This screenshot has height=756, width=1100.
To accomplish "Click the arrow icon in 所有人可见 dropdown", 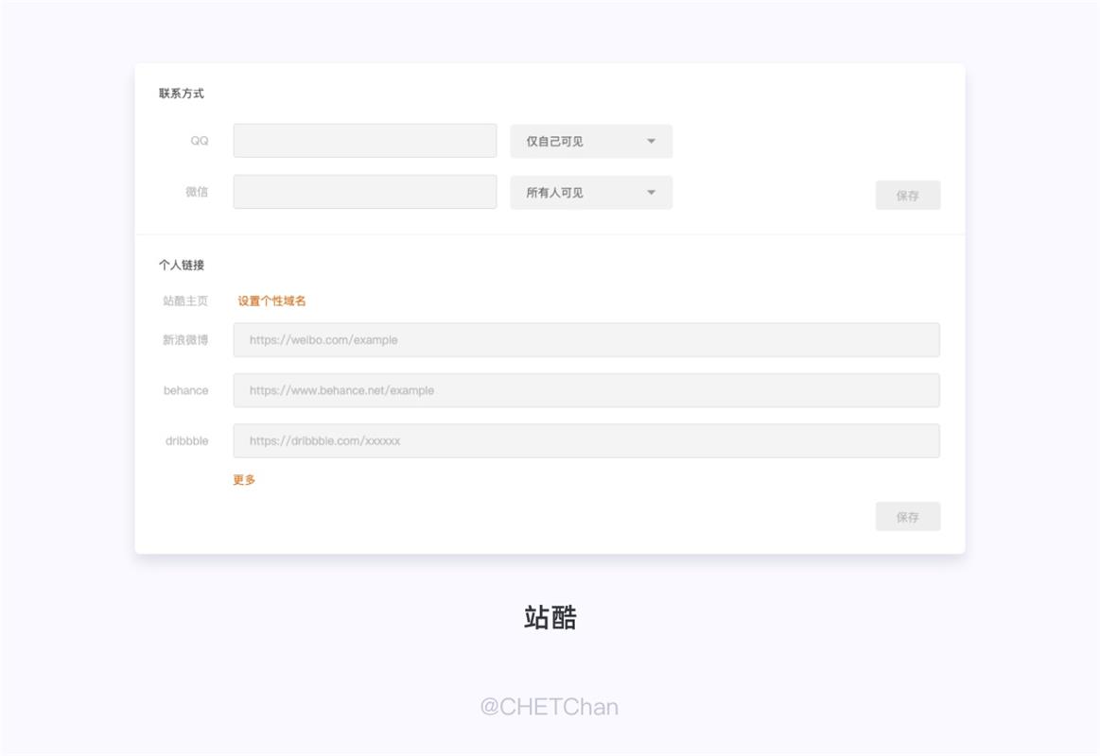I will [651, 193].
